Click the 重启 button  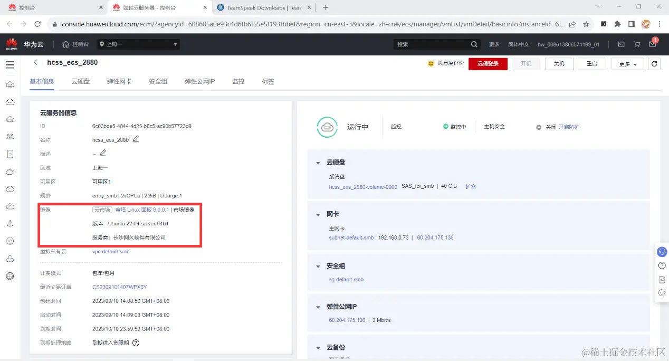point(591,64)
